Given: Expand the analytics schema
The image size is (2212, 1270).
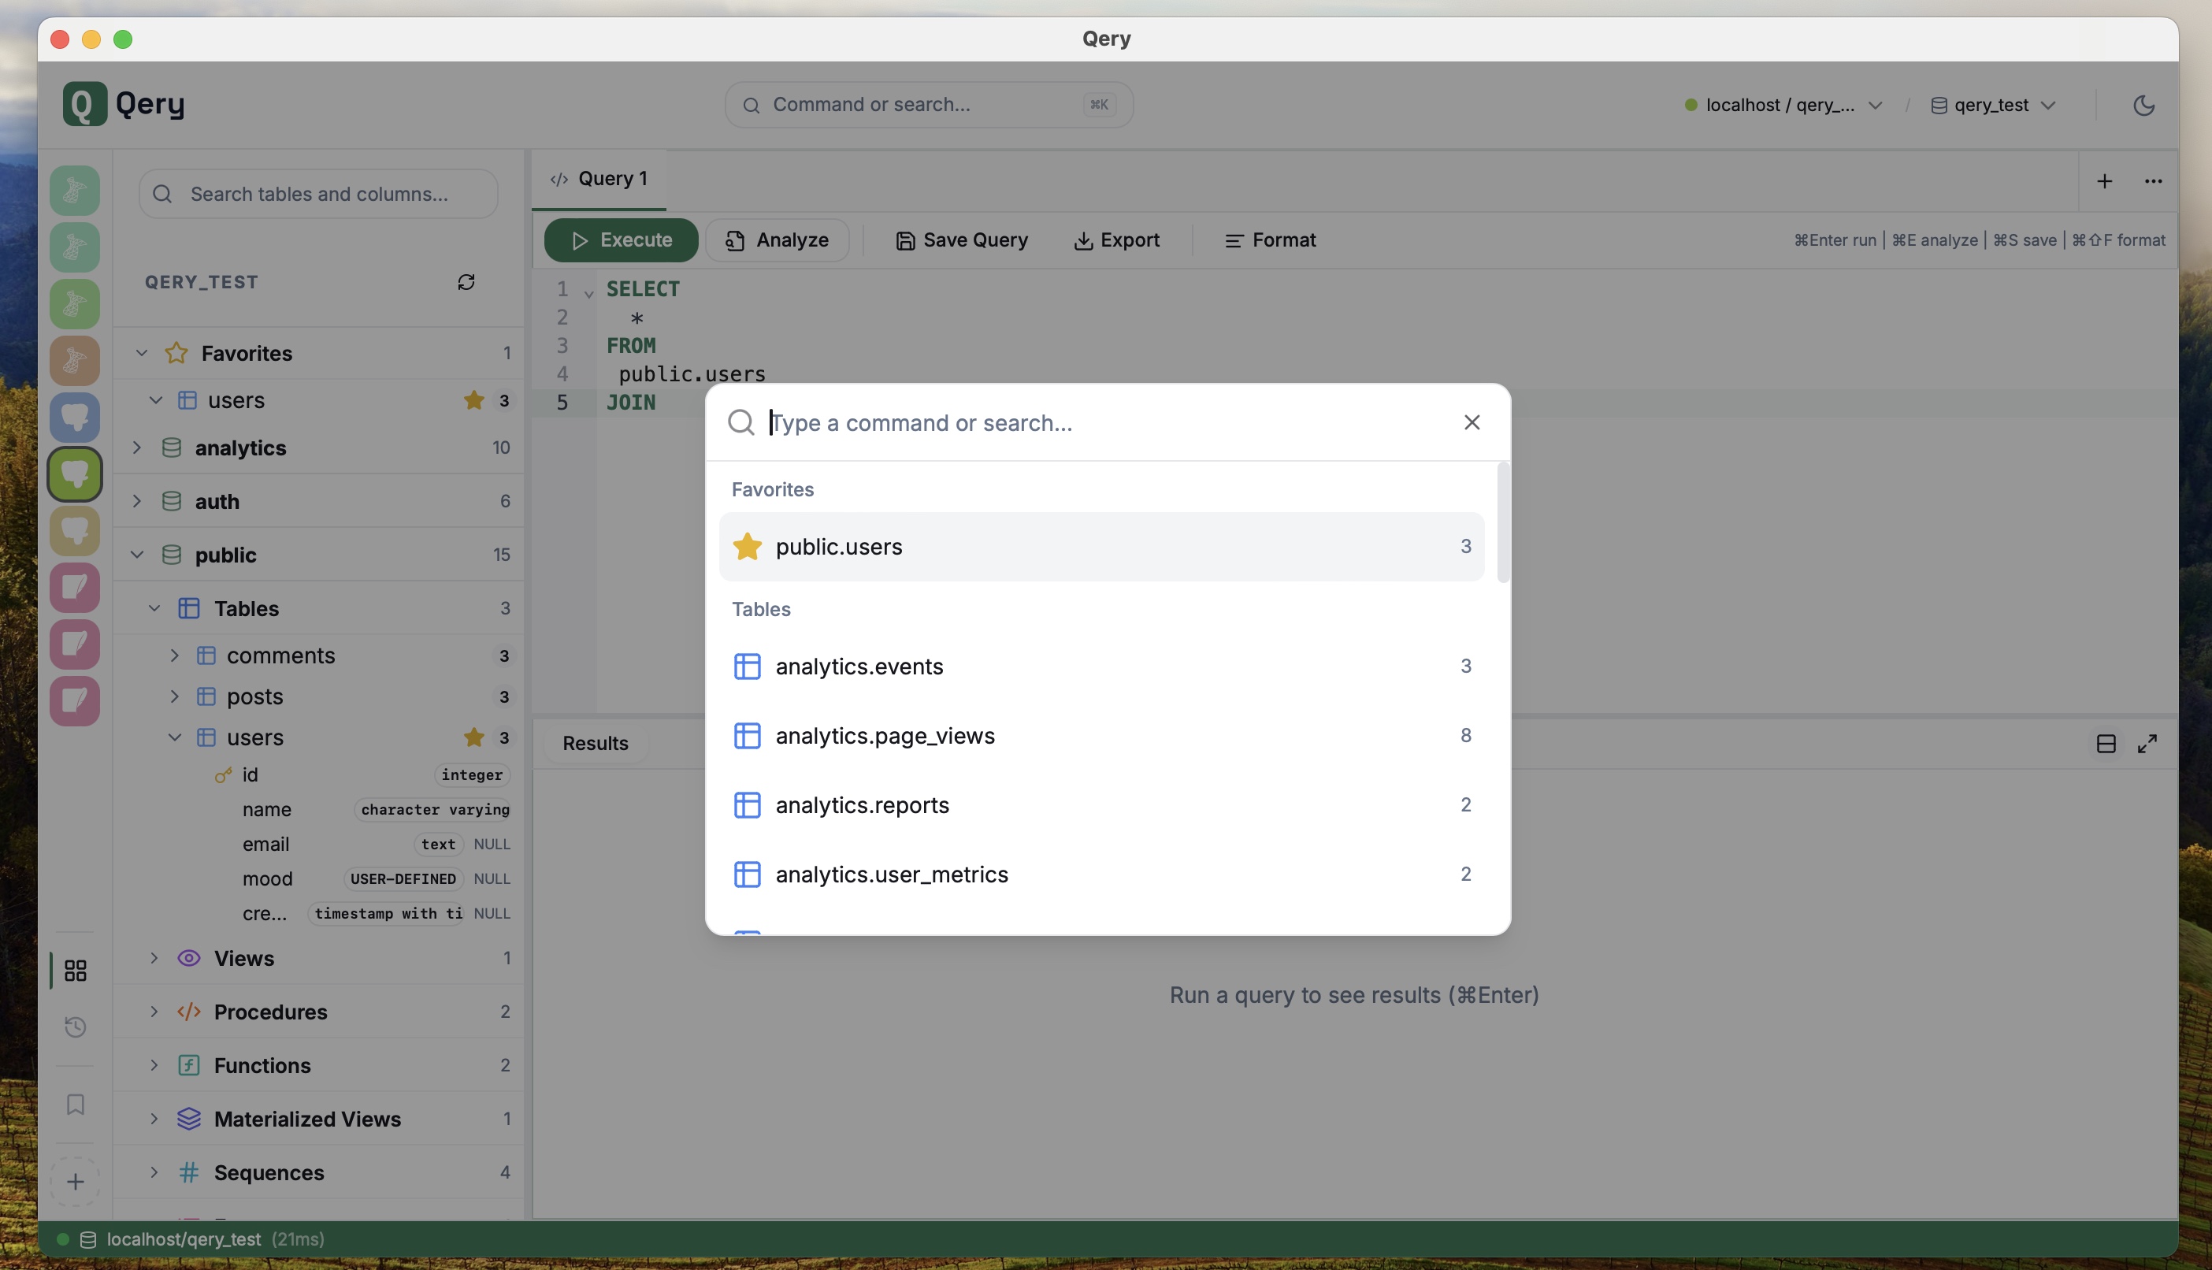Looking at the screenshot, I should click(x=137, y=447).
